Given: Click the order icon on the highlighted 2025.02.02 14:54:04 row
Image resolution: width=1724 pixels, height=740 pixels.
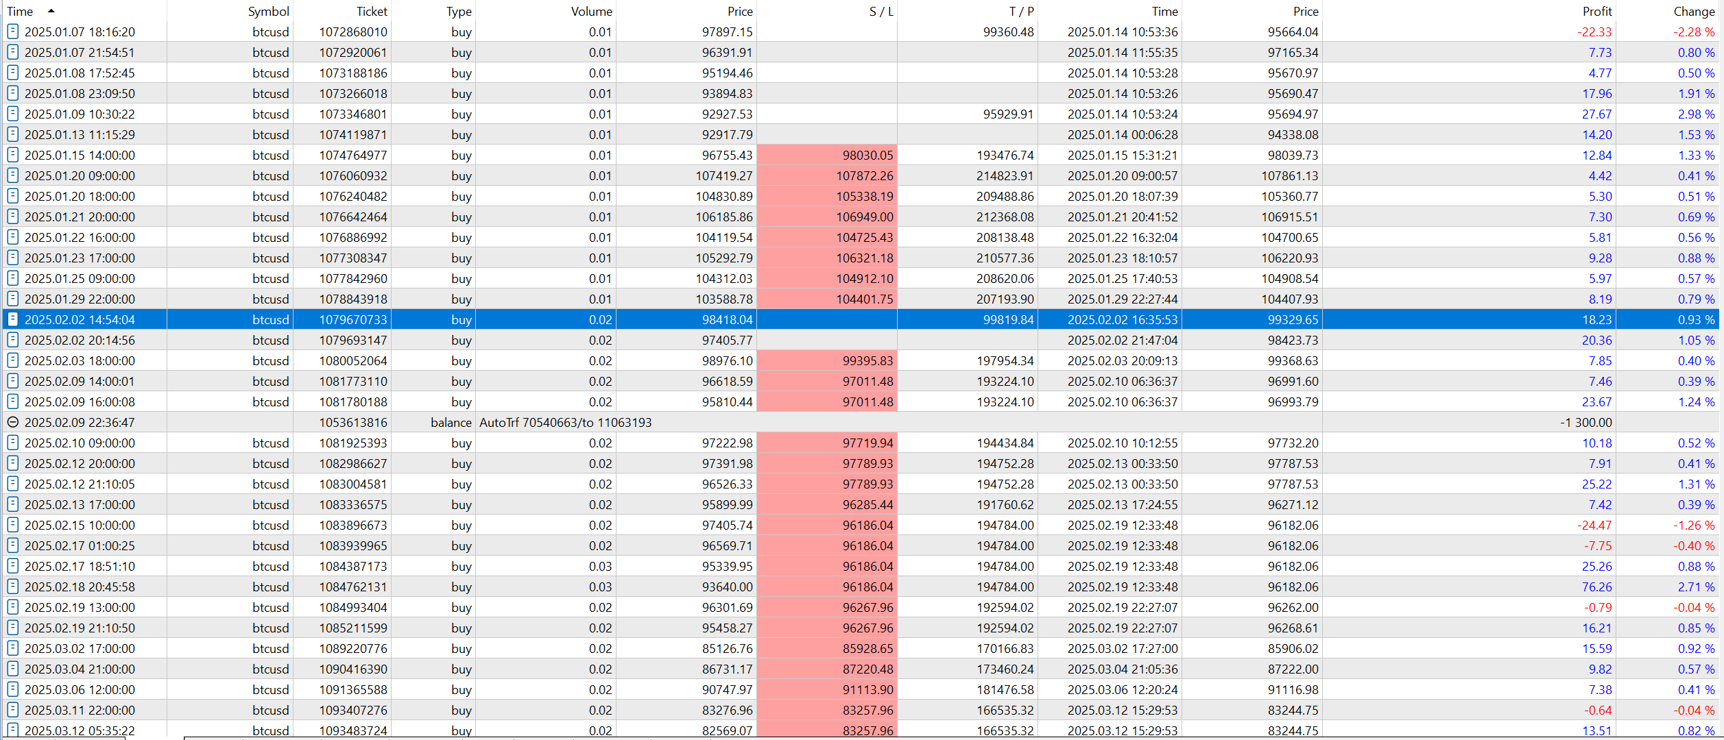Looking at the screenshot, I should click(x=12, y=319).
